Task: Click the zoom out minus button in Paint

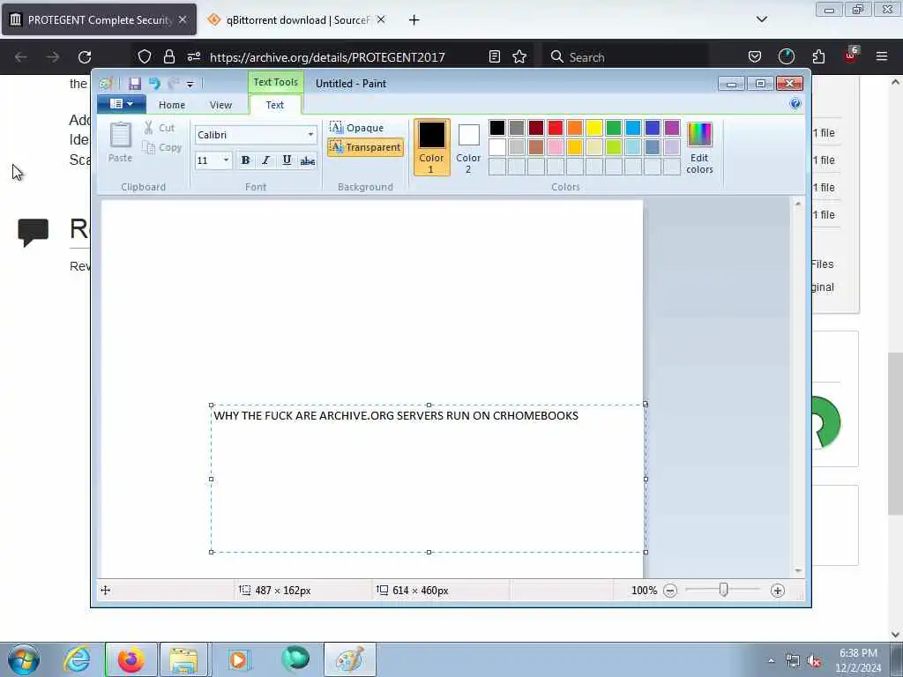Action: pyautogui.click(x=670, y=591)
